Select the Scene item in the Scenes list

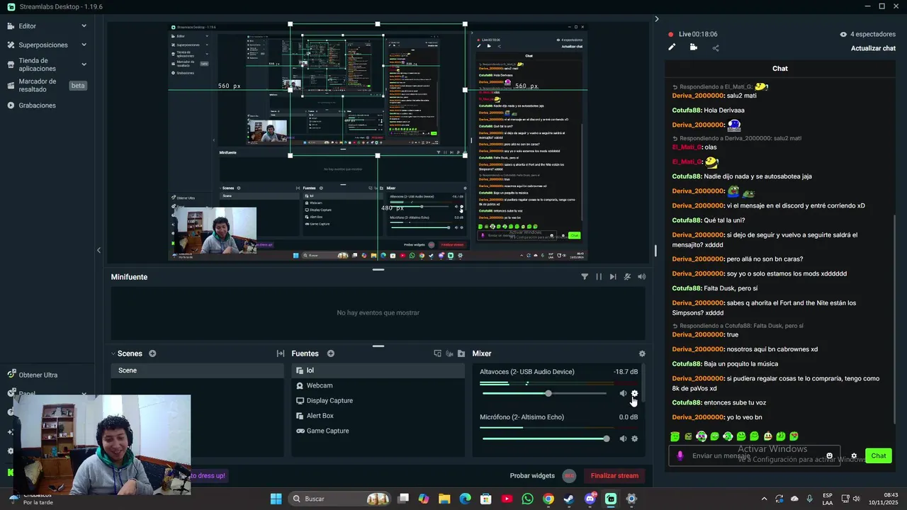[x=197, y=370]
